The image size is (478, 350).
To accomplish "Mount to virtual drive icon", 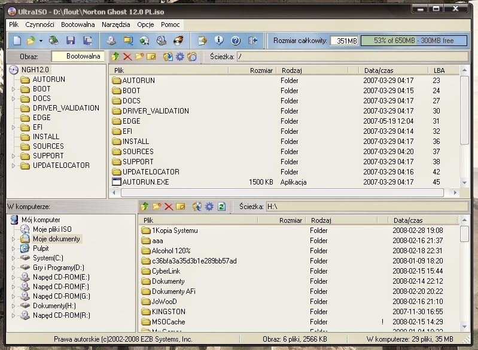I will 162,41.
